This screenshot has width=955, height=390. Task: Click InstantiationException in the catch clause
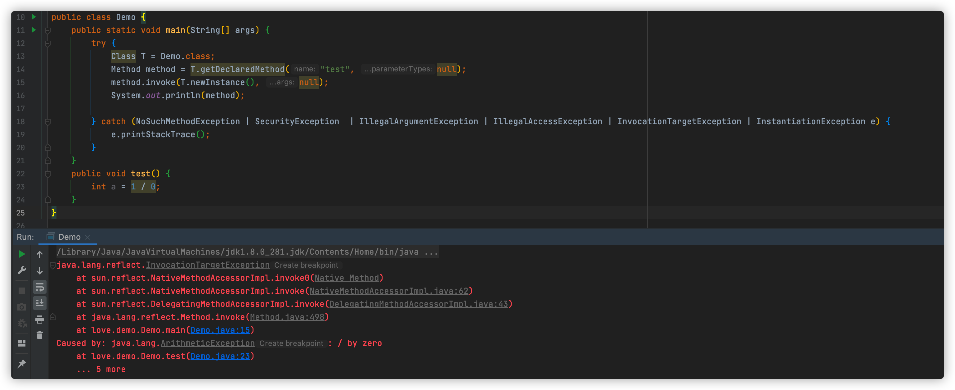coord(811,122)
